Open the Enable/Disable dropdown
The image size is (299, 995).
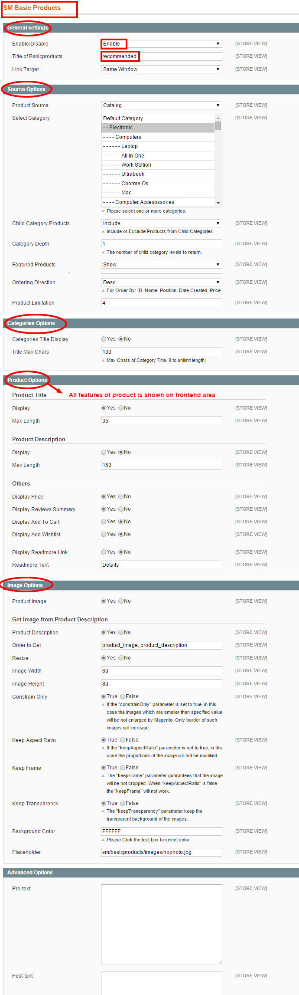coord(161,44)
